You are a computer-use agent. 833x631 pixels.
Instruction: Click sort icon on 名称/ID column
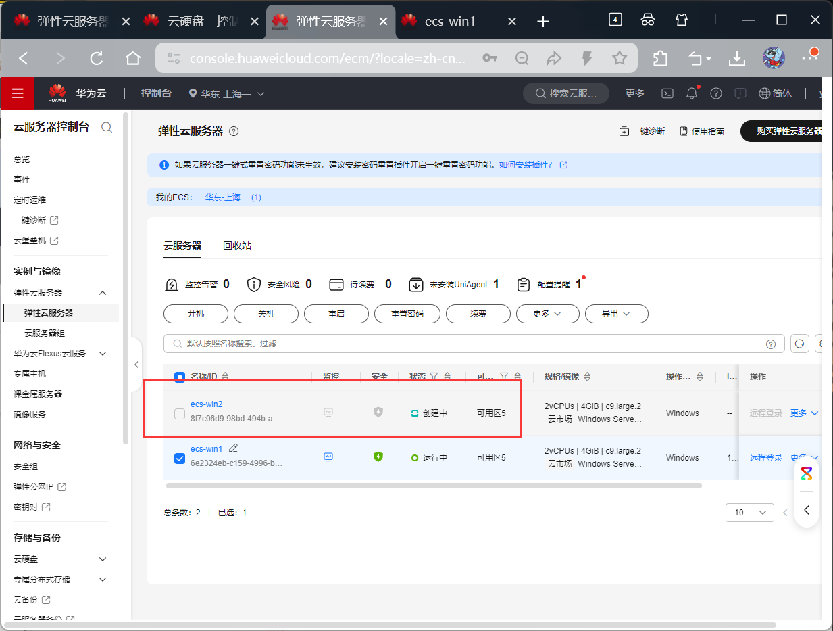coord(226,376)
